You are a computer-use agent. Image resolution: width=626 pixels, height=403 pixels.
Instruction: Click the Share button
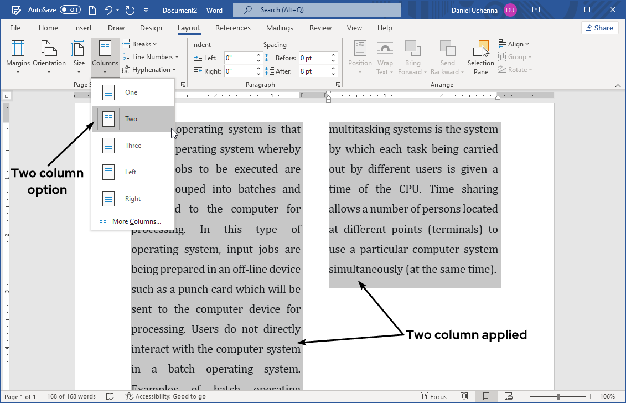[599, 28]
